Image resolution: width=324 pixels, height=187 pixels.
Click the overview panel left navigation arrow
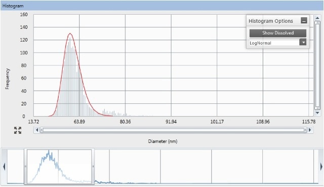(4, 167)
